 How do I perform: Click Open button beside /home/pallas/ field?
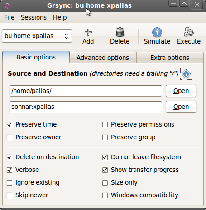(181, 91)
